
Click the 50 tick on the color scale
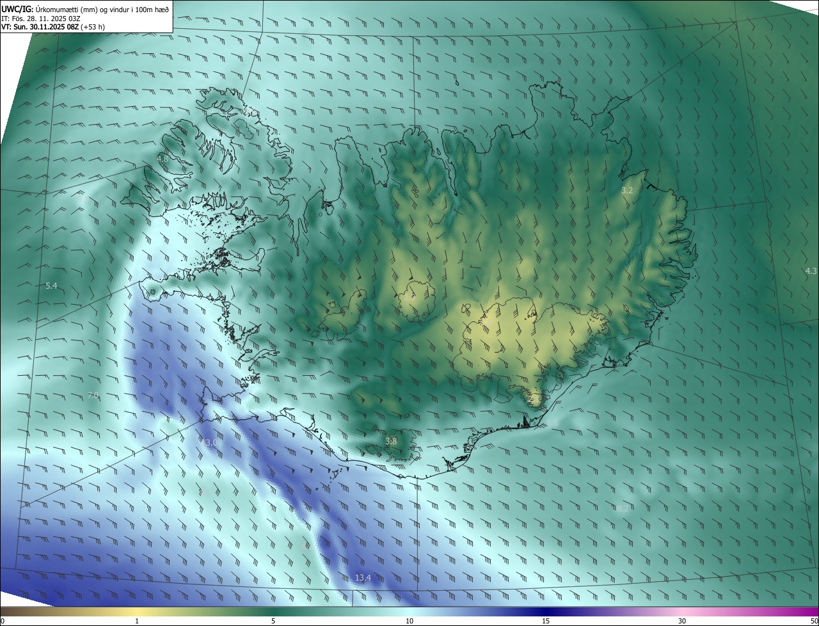814,621
